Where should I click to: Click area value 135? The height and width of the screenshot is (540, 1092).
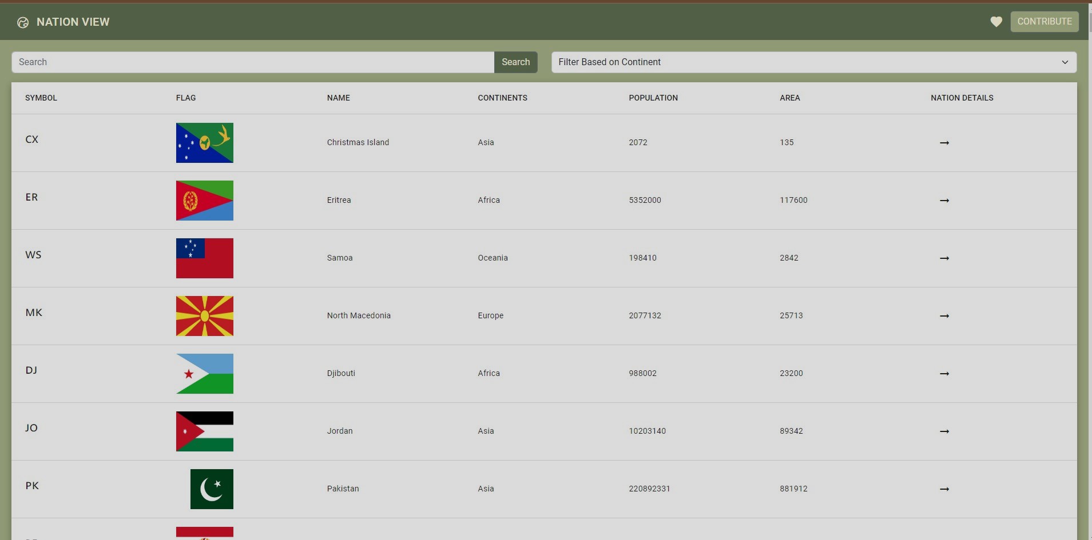click(x=787, y=142)
